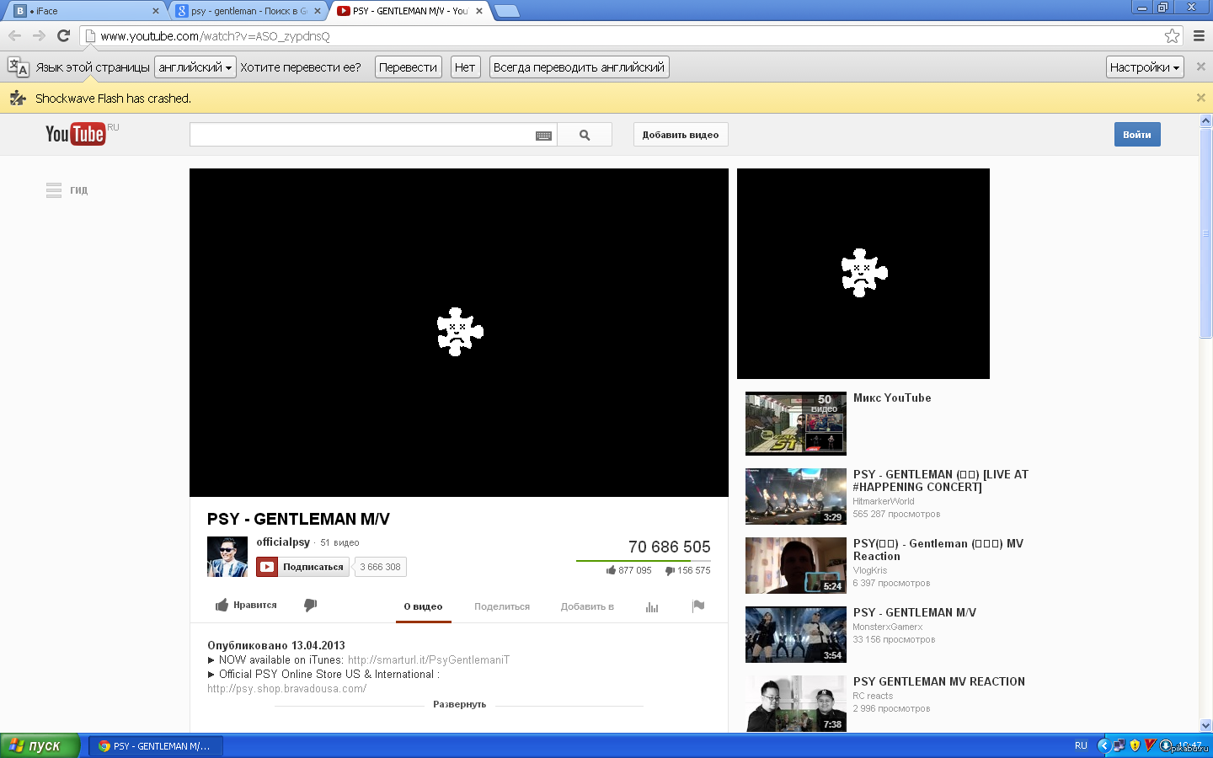Open the PSY - GENTLEMAN M/V thumbnail by MonsterxGamerx

point(796,635)
